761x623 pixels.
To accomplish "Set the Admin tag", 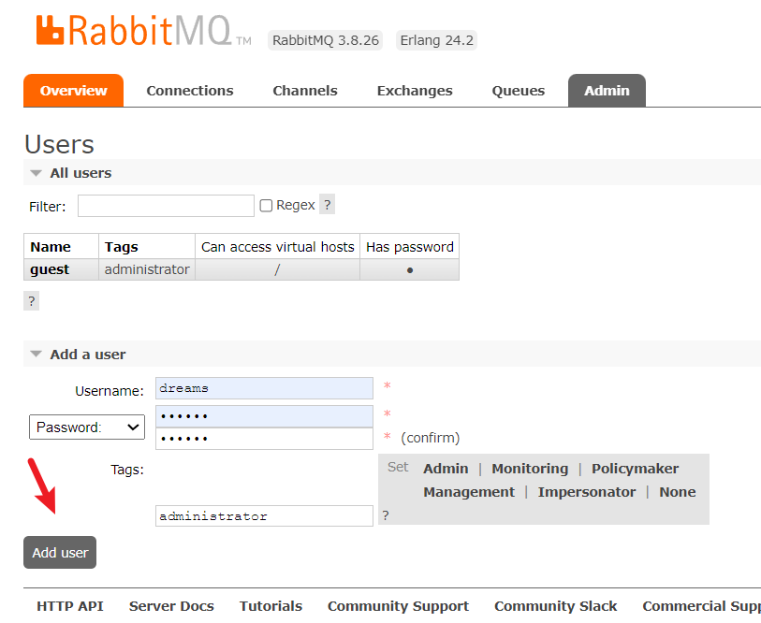I will (x=446, y=469).
